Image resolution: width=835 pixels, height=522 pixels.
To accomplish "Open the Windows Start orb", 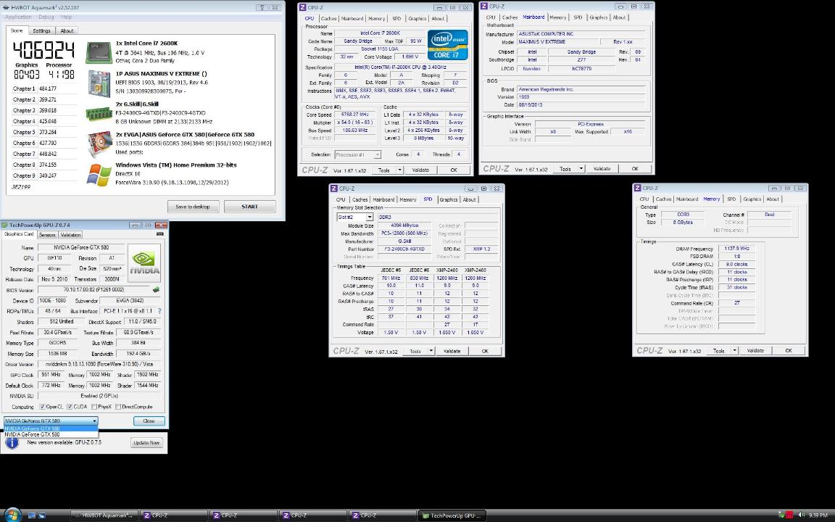I will point(12,514).
